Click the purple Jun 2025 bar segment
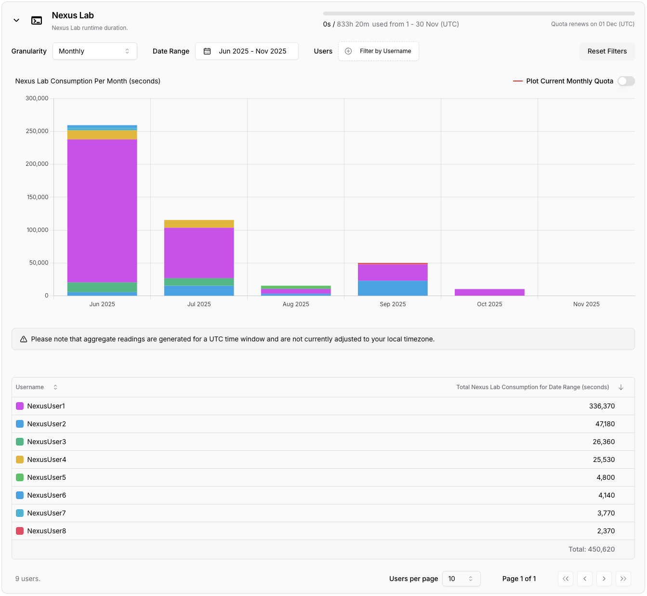The height and width of the screenshot is (596, 647). click(102, 210)
